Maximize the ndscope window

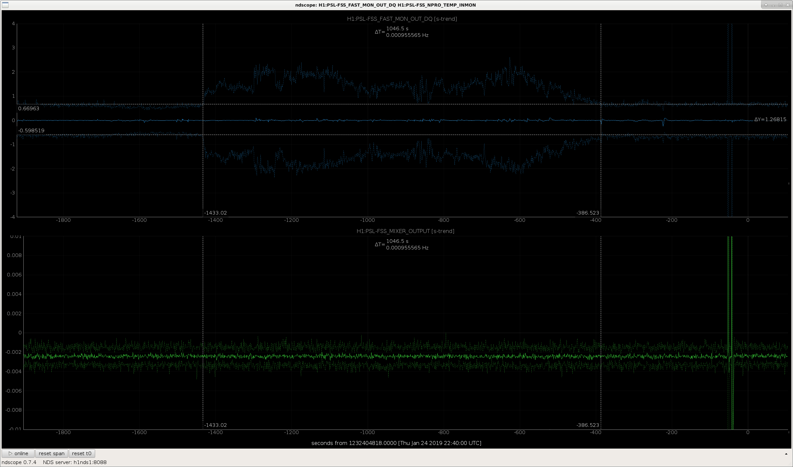[x=780, y=5]
